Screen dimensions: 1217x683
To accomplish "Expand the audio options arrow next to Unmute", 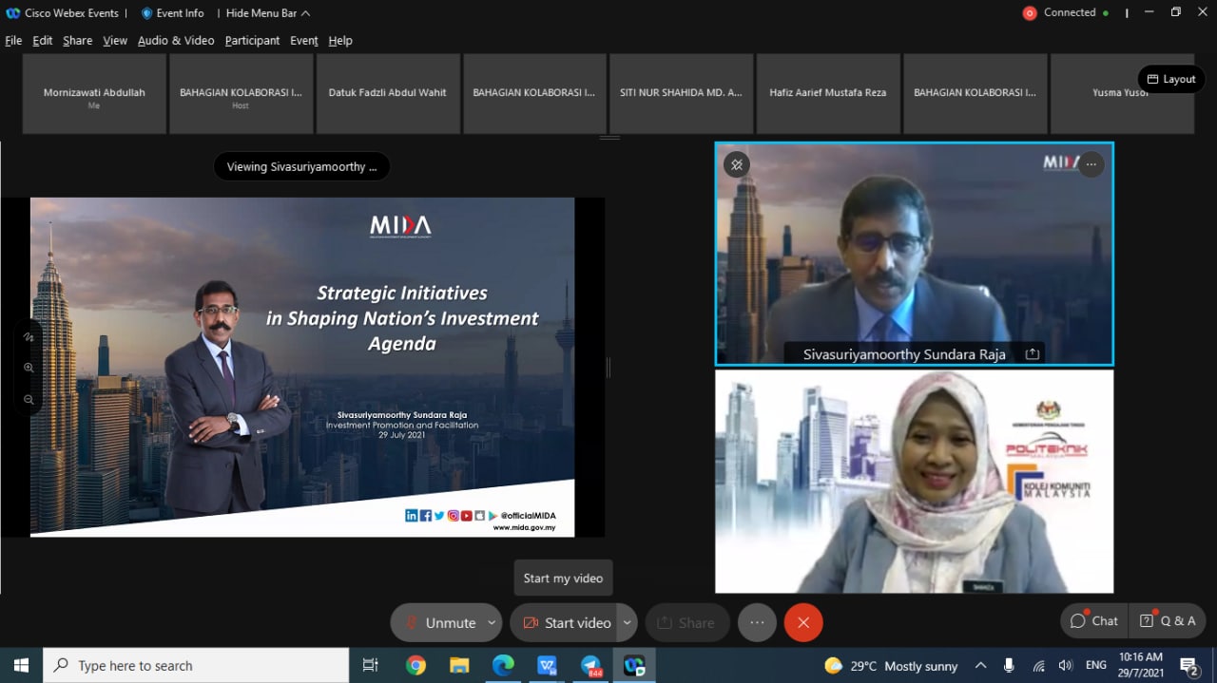I will coord(492,623).
